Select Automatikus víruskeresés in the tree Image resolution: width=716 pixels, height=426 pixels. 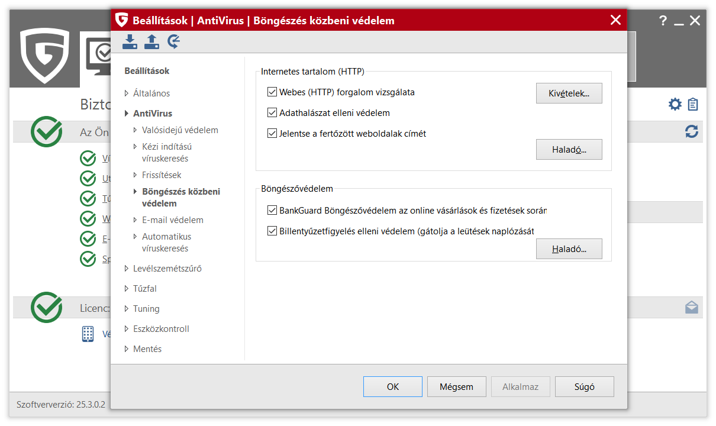(x=166, y=243)
